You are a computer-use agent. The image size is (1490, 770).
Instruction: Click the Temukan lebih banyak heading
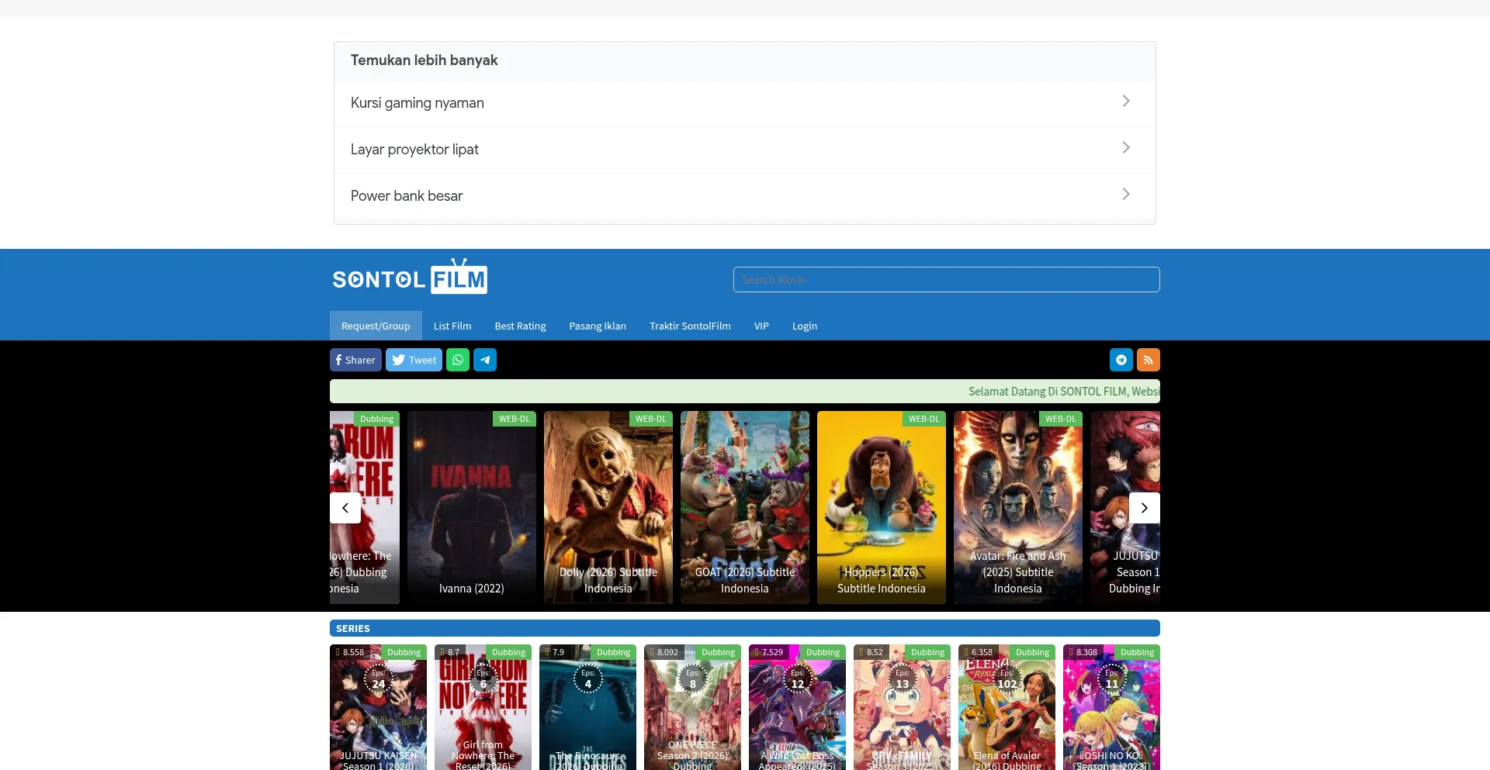pyautogui.click(x=424, y=60)
